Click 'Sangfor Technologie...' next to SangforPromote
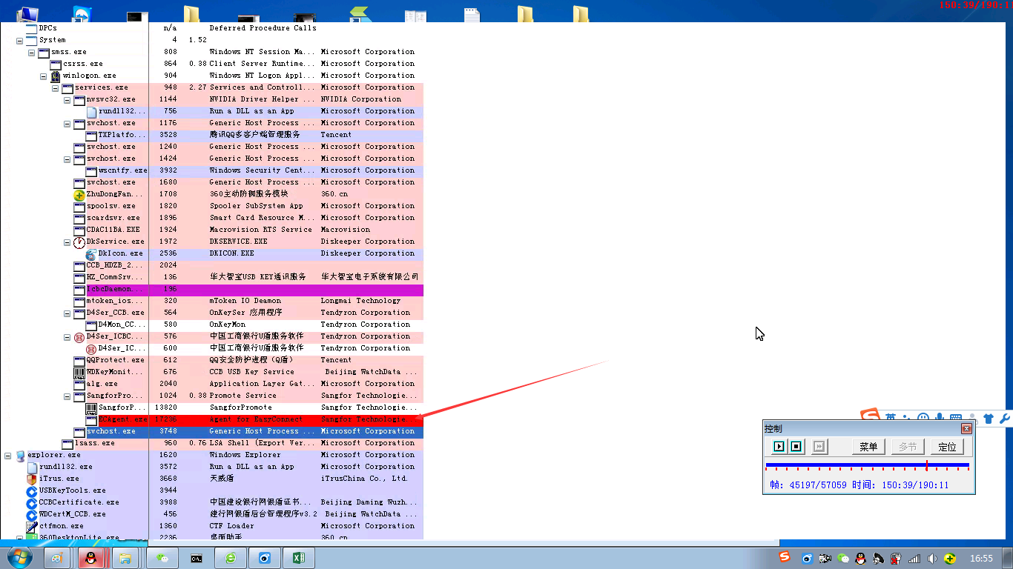Image resolution: width=1013 pixels, height=569 pixels. (369, 407)
